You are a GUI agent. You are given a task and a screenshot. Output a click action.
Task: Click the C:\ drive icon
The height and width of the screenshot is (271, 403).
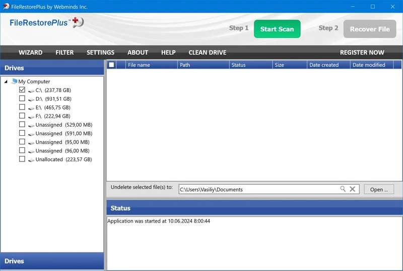coord(31,90)
